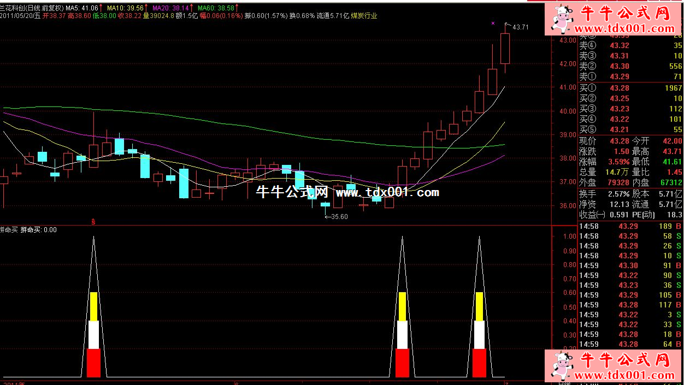This screenshot has height=385, width=684.
Task: Toggle the 收益(一) quarter indicator
Action: (x=592, y=215)
